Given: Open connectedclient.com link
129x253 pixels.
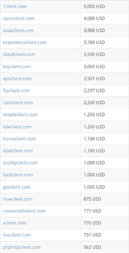Looking at the screenshot, I should point(24,211).
